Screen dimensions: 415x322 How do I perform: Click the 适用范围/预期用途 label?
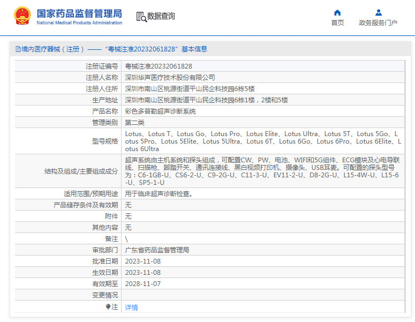(x=91, y=193)
